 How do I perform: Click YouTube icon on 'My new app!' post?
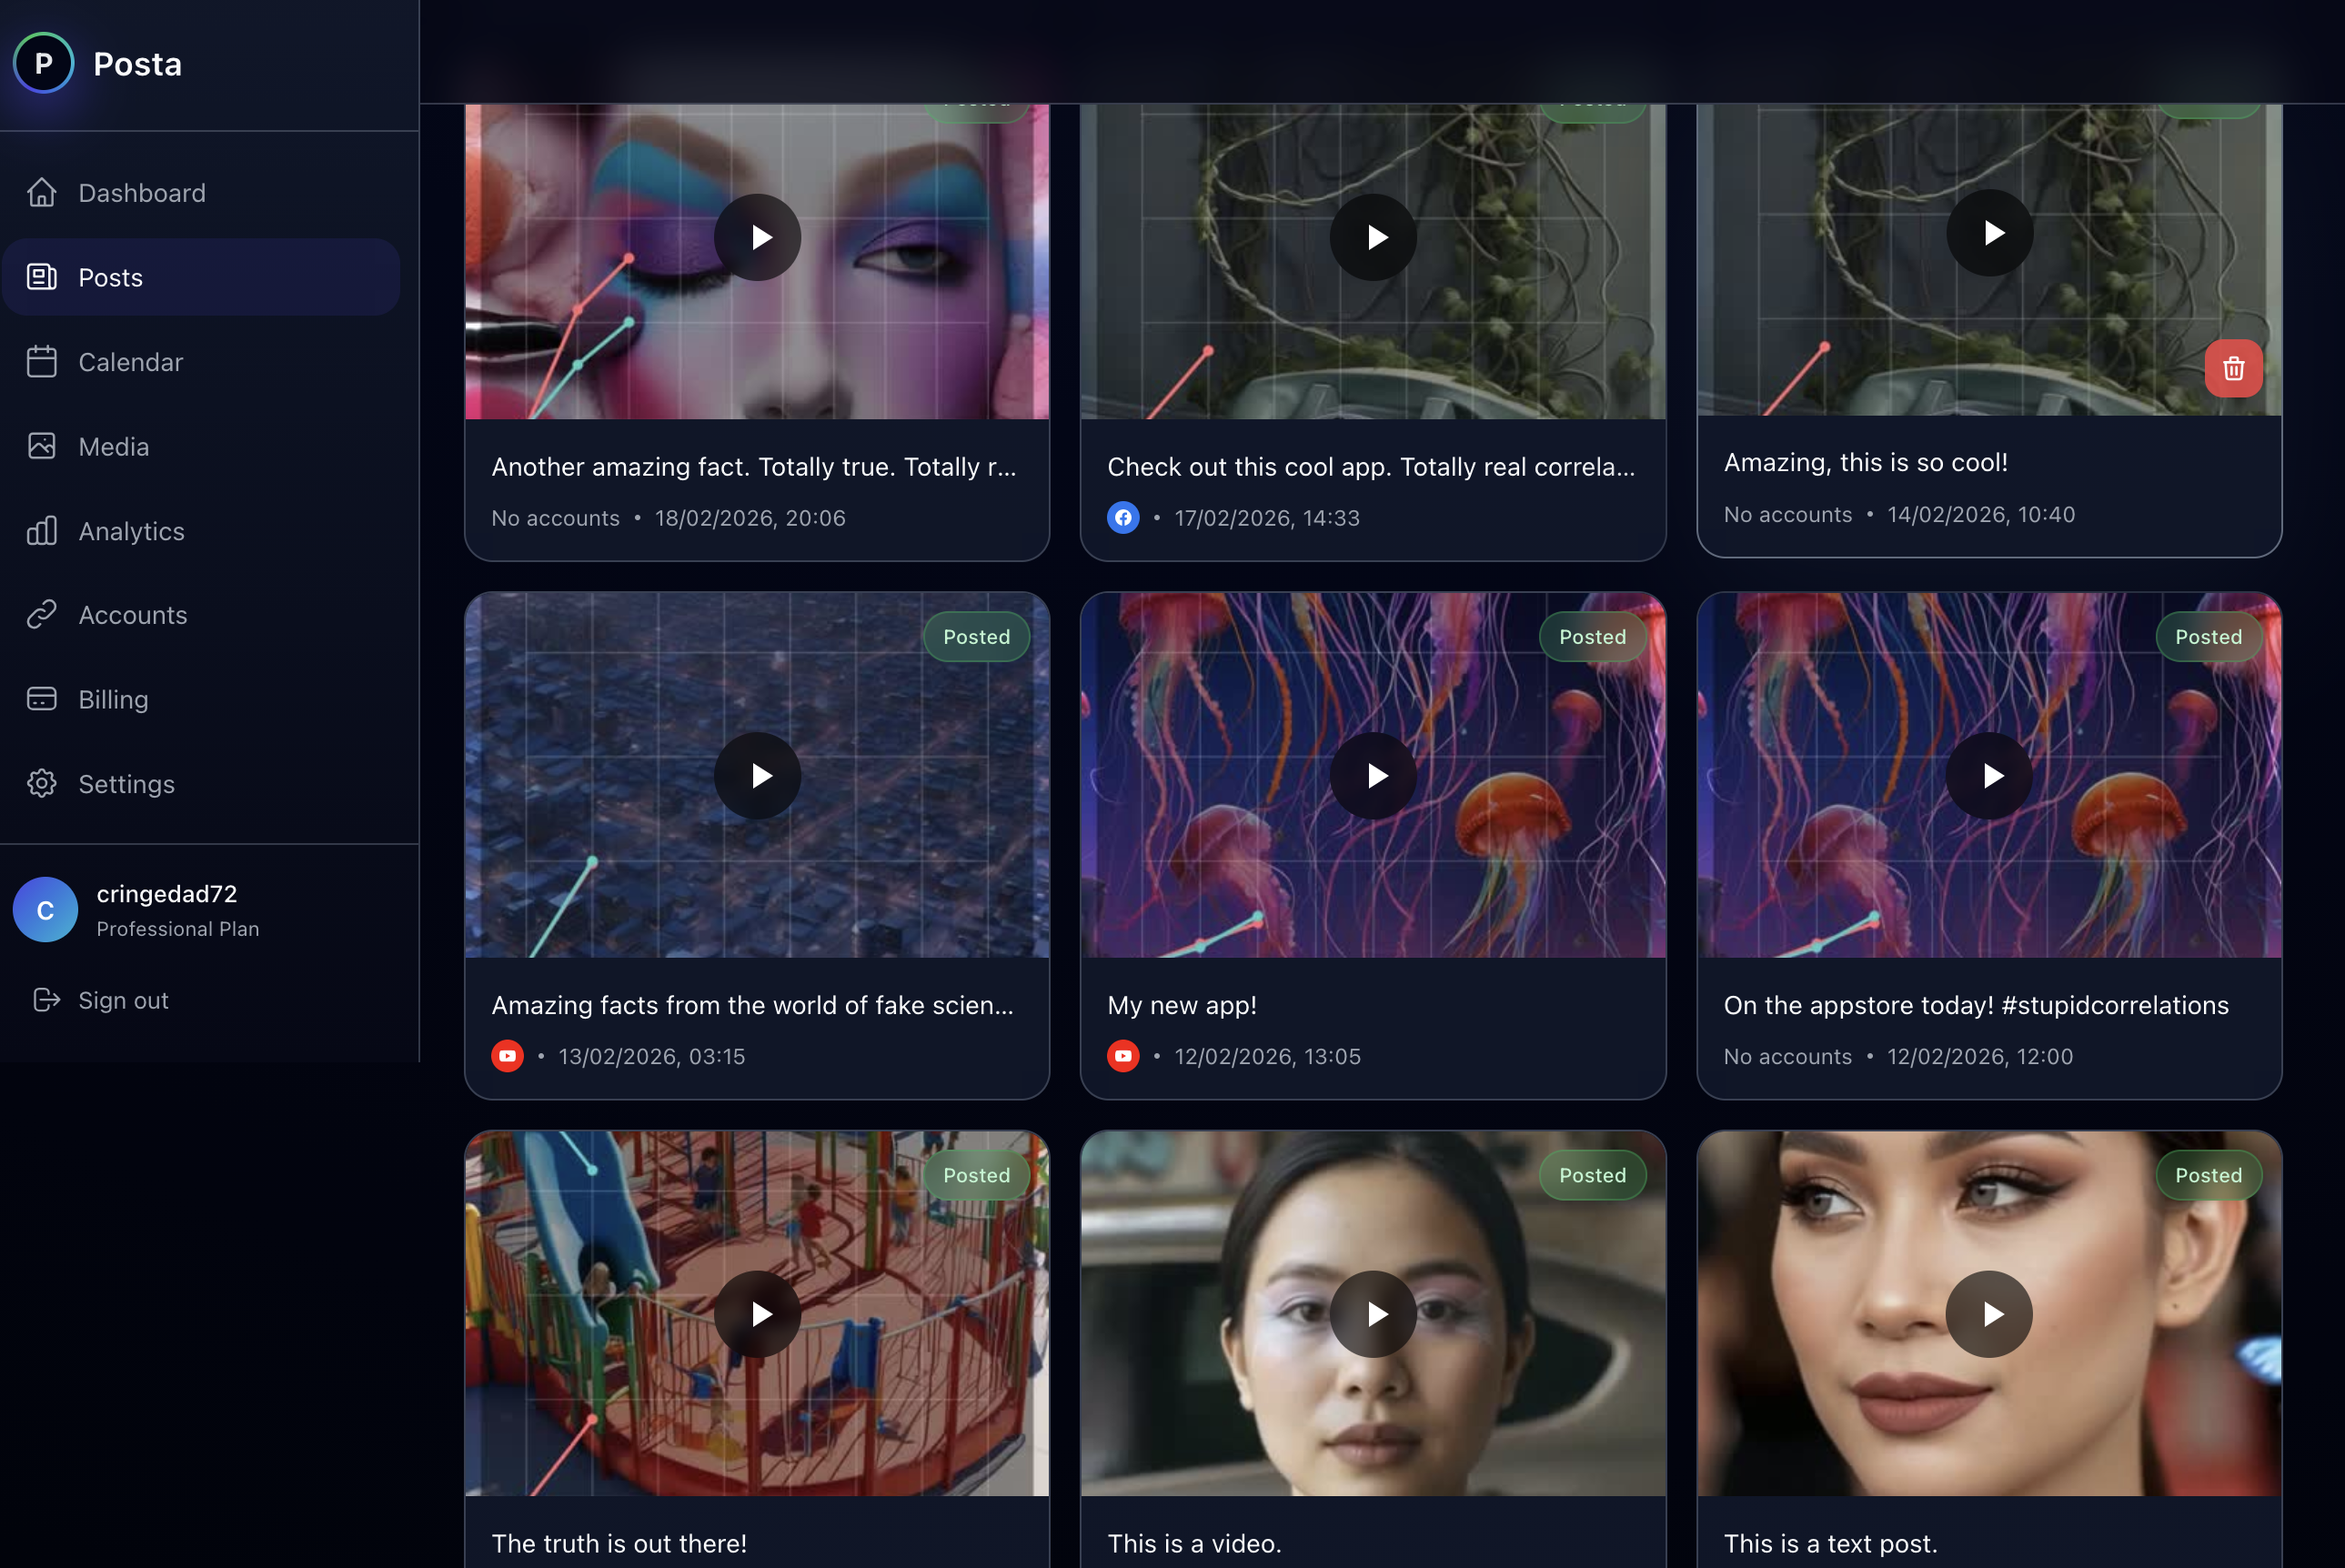tap(1123, 1055)
